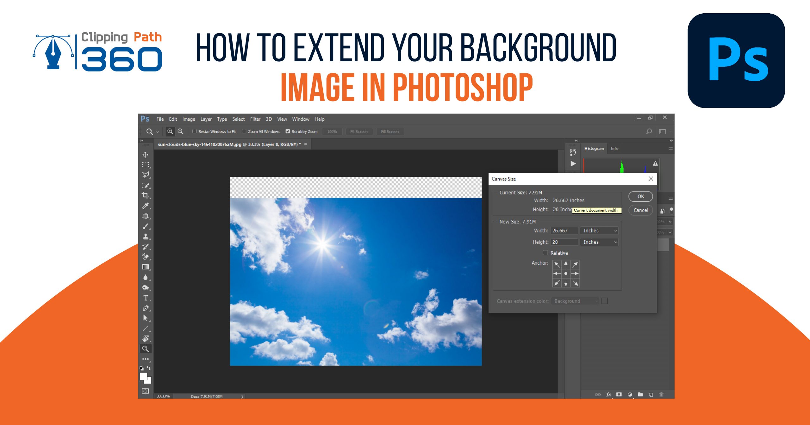Select the Hand tool
810x425 pixels.
point(145,338)
